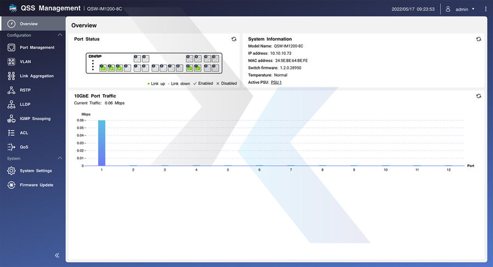The image size is (493, 267).
Task: Select the Overview tab in sidebar
Action: 29,24
